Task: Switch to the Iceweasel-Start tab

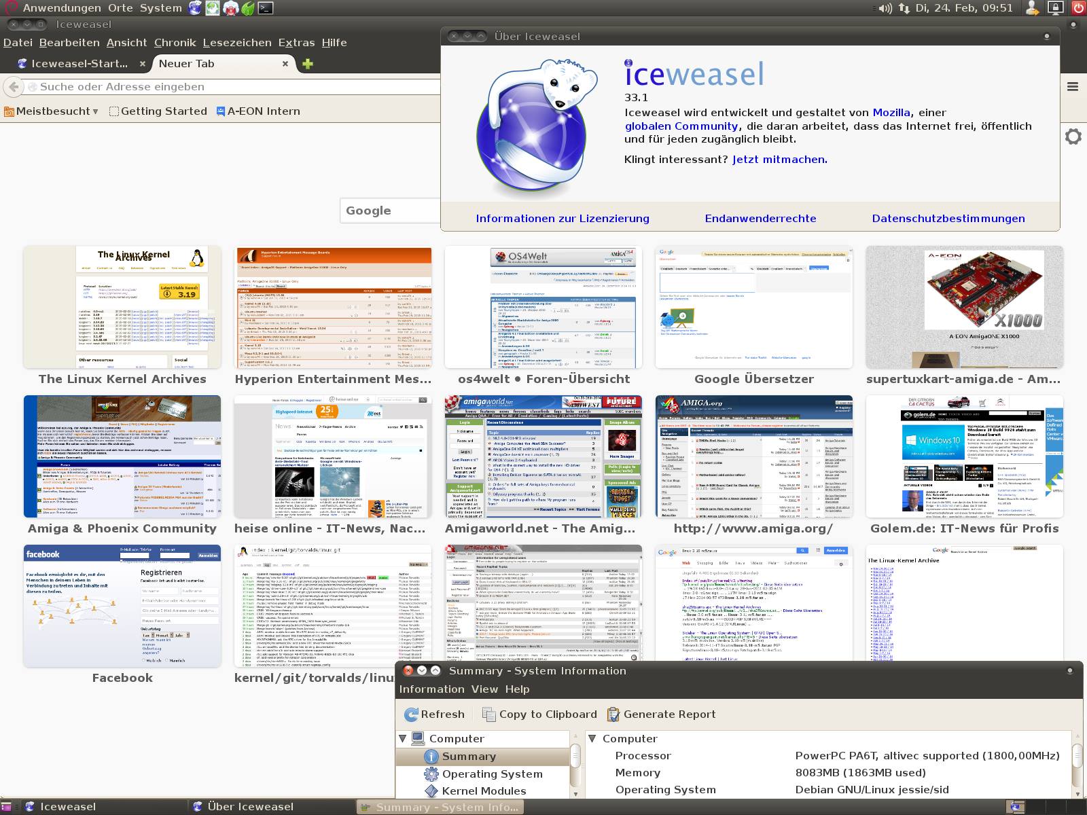Action: [79, 64]
